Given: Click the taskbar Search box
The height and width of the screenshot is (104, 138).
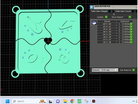Looking at the screenshot, I should point(29,101).
